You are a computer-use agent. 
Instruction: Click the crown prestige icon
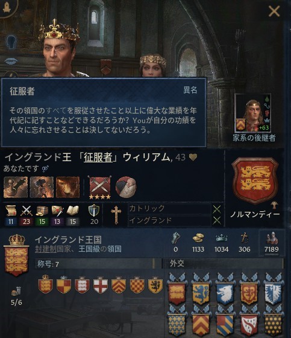[x=222, y=238]
